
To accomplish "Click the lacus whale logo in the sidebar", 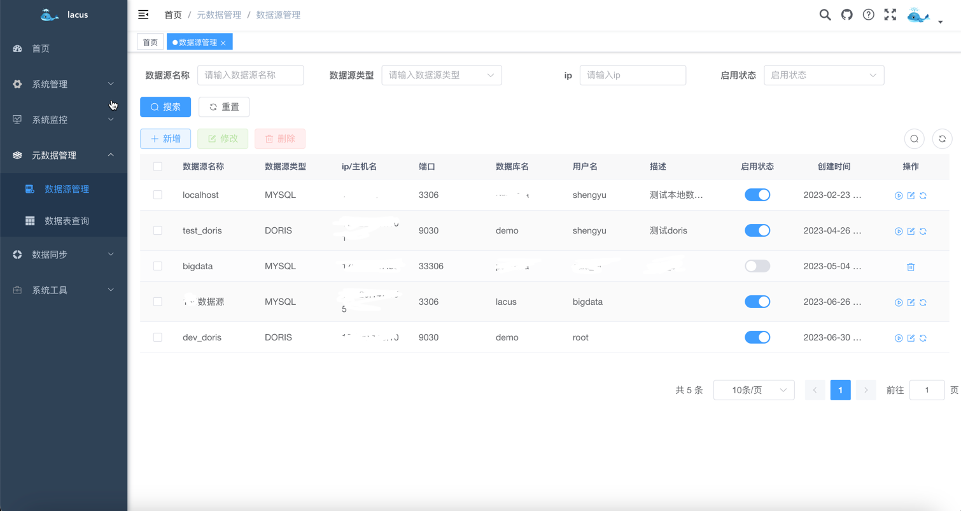I will 50,15.
